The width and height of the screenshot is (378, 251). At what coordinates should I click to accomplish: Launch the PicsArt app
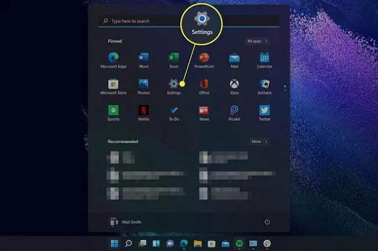coord(234,113)
